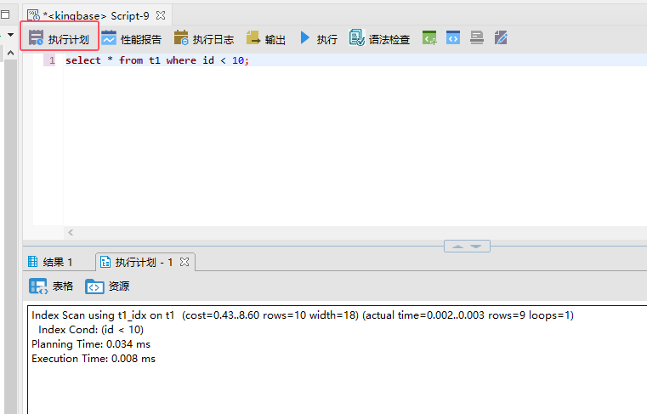This screenshot has width=647, height=414.
Task: Close the 执行计划 - 1 tab
Action: pyautogui.click(x=184, y=262)
